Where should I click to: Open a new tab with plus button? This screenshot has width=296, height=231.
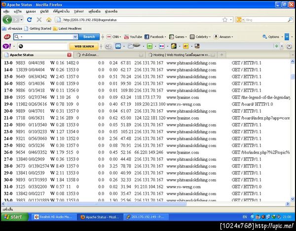[222, 55]
